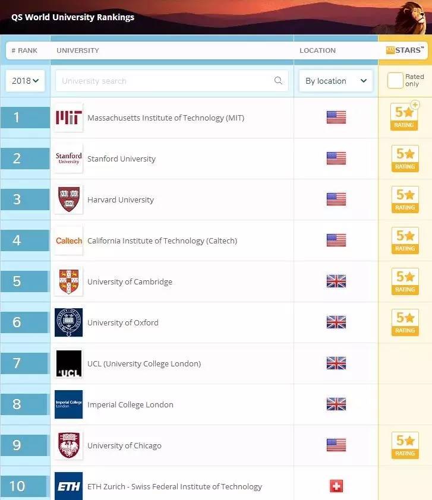The image size is (432, 500).
Task: Open the University of Cambridge link
Action: click(130, 281)
